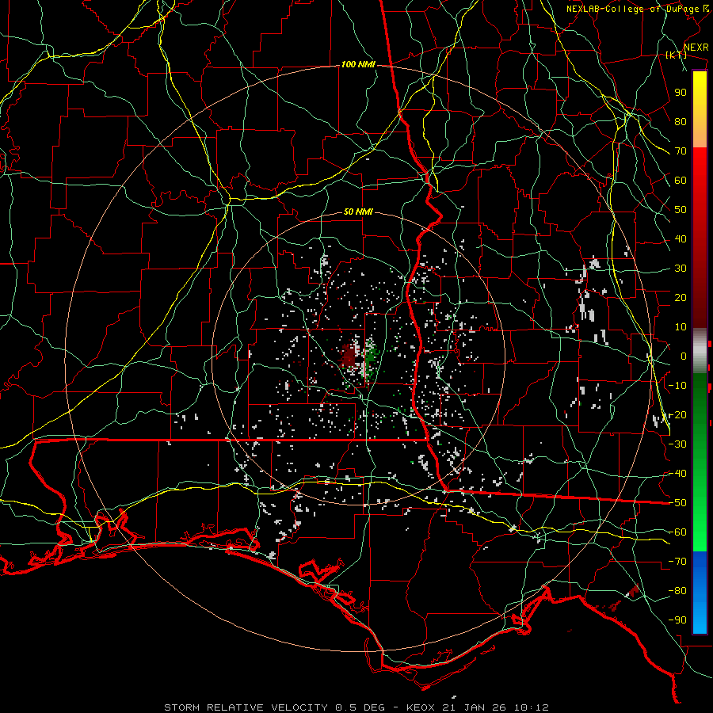
Task: Click the -20 value on velocity scale
Action: [678, 415]
